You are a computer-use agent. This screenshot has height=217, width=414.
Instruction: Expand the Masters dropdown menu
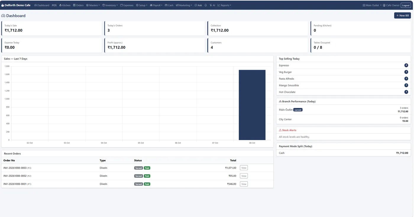pyautogui.click(x=93, y=5)
